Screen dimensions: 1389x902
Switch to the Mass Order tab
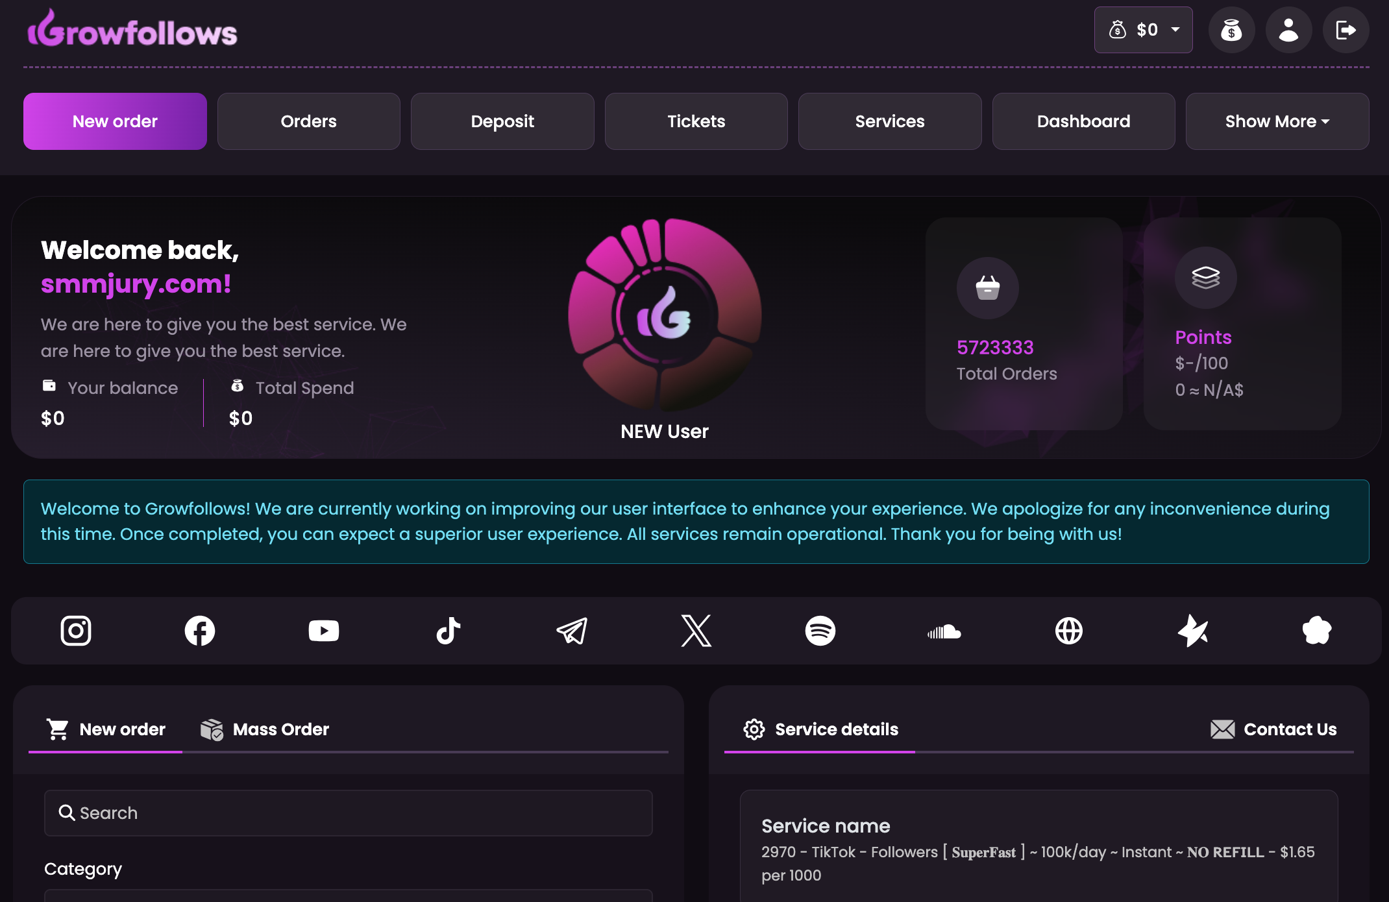(265, 729)
